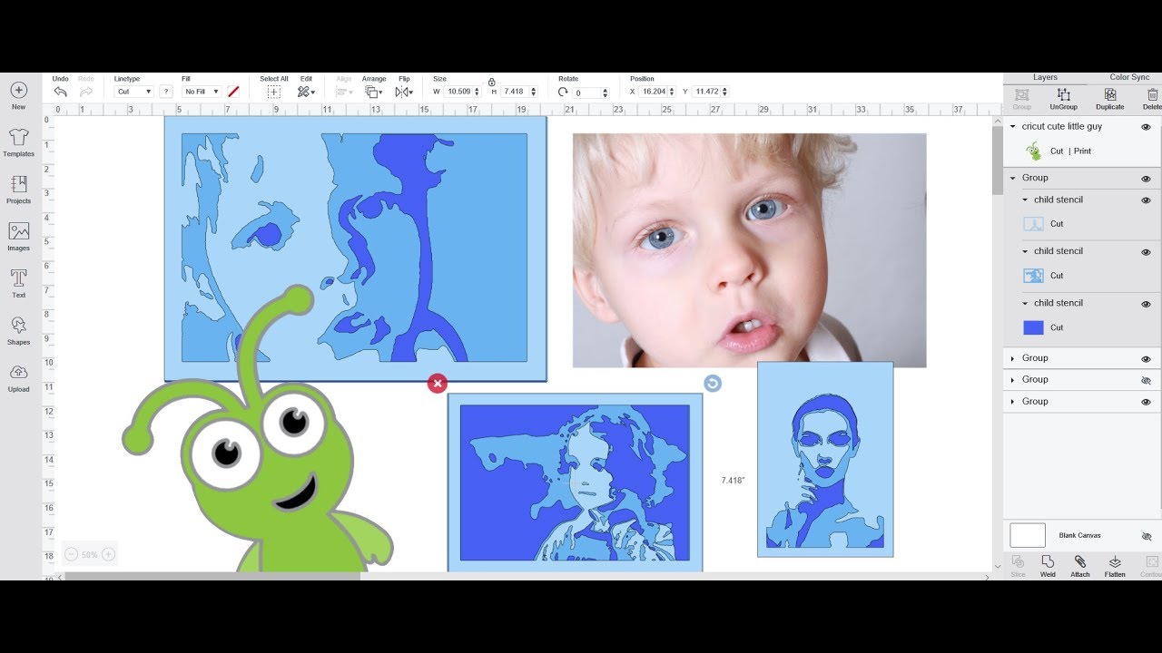The image size is (1162, 653).
Task: Click the blue rotate handle on canvas
Action: coord(713,384)
